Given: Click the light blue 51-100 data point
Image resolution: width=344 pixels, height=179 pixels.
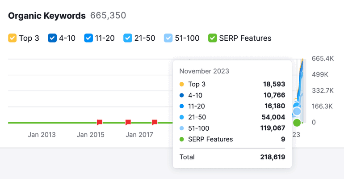Looking at the screenshot, I should (297, 111).
